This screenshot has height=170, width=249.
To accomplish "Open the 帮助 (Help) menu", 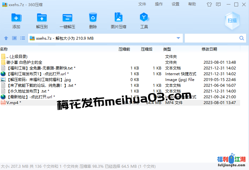I will tap(192, 4).
